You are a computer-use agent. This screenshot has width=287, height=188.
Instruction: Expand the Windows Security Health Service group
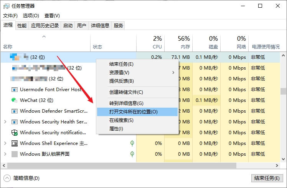5,122
